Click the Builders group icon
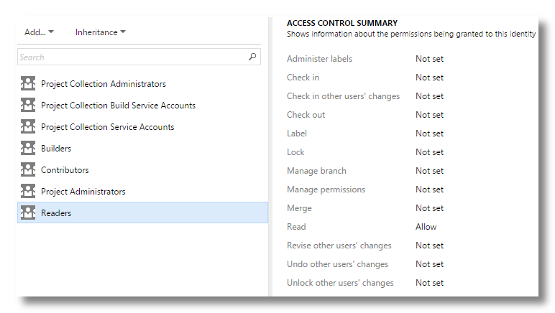 (28, 149)
